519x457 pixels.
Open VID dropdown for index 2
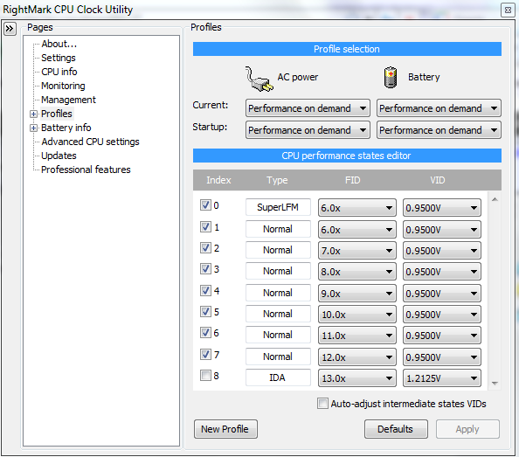[x=442, y=251]
